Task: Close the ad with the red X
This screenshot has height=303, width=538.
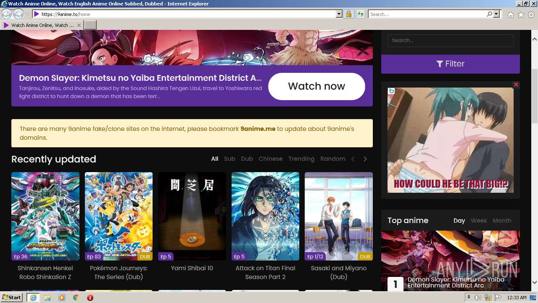Action: (x=516, y=85)
